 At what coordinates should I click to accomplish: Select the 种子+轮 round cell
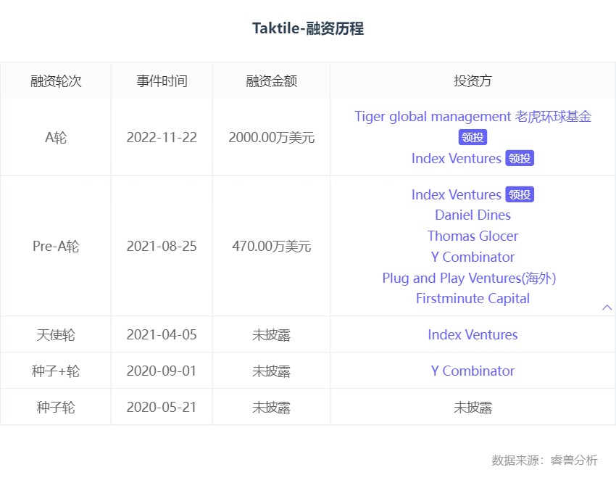56,371
